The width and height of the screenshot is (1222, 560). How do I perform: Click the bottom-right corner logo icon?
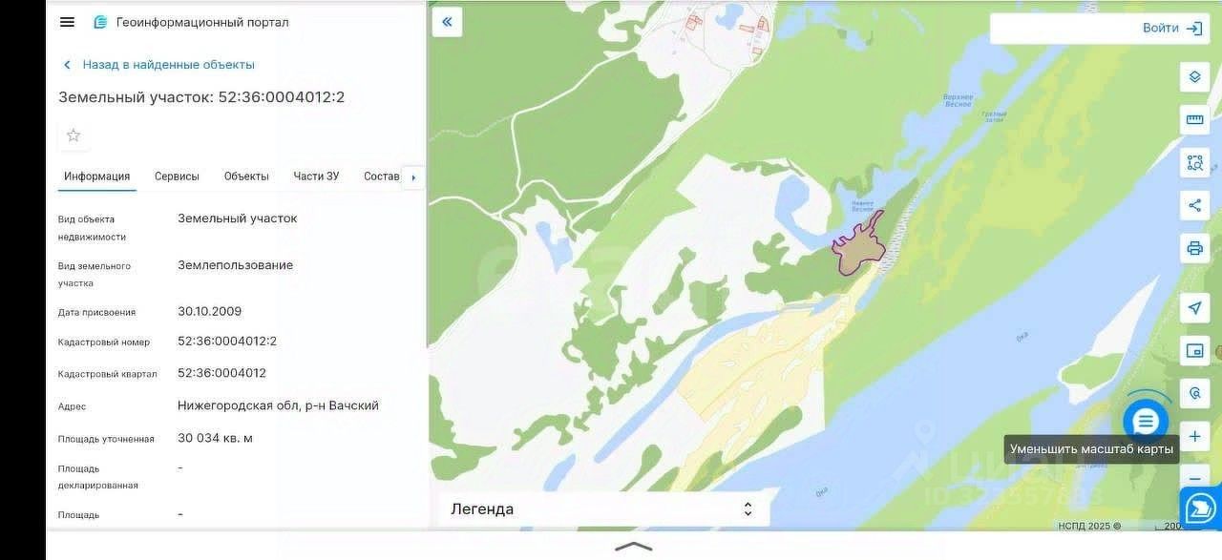click(x=1200, y=507)
